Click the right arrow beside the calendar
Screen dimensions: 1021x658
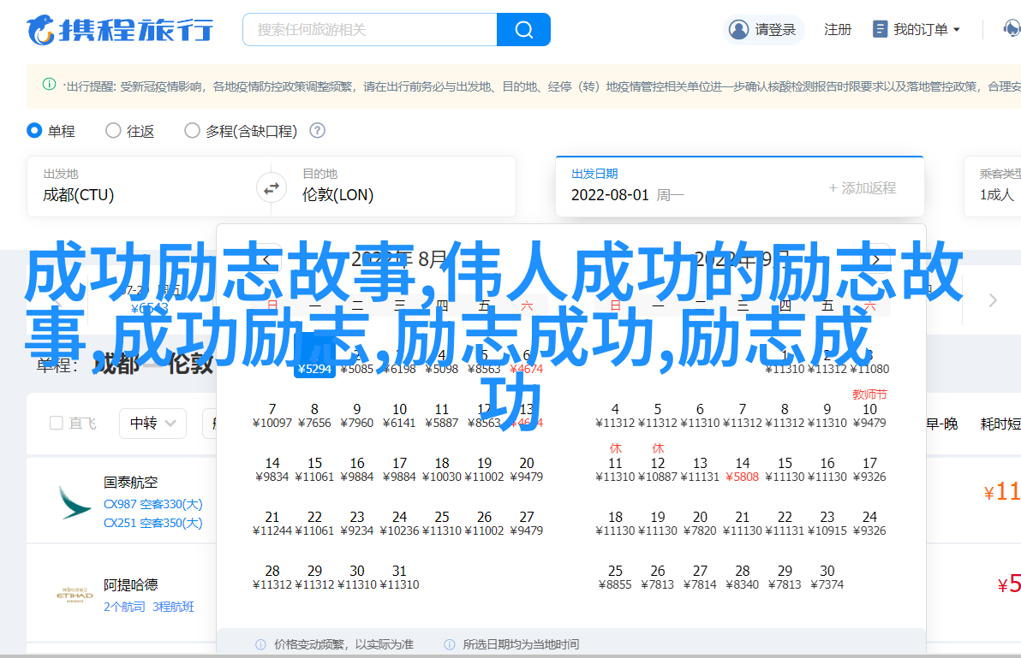click(x=993, y=300)
